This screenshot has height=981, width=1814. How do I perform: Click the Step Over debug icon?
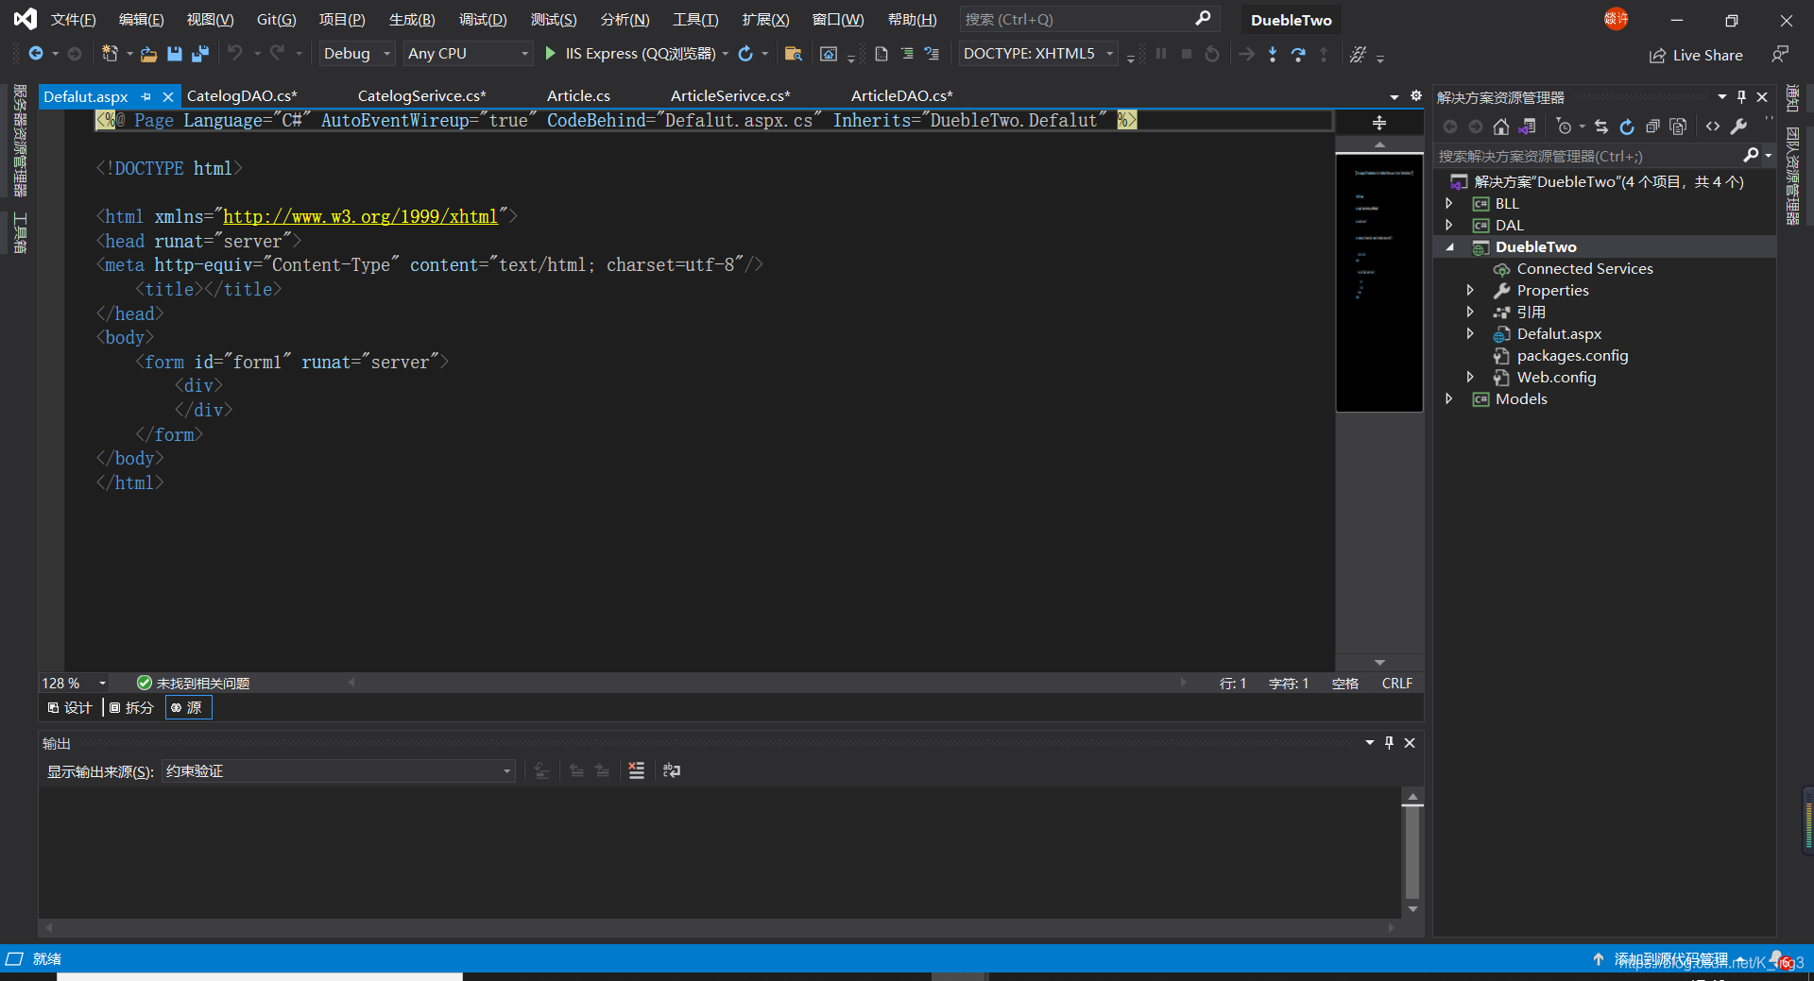(x=1298, y=54)
